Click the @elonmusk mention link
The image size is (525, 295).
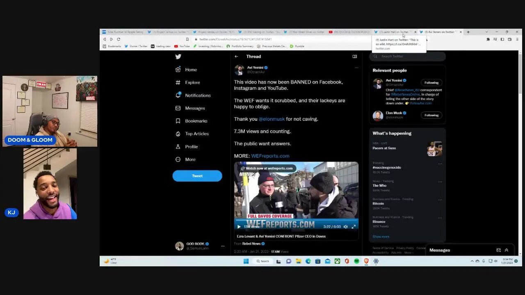(x=272, y=119)
